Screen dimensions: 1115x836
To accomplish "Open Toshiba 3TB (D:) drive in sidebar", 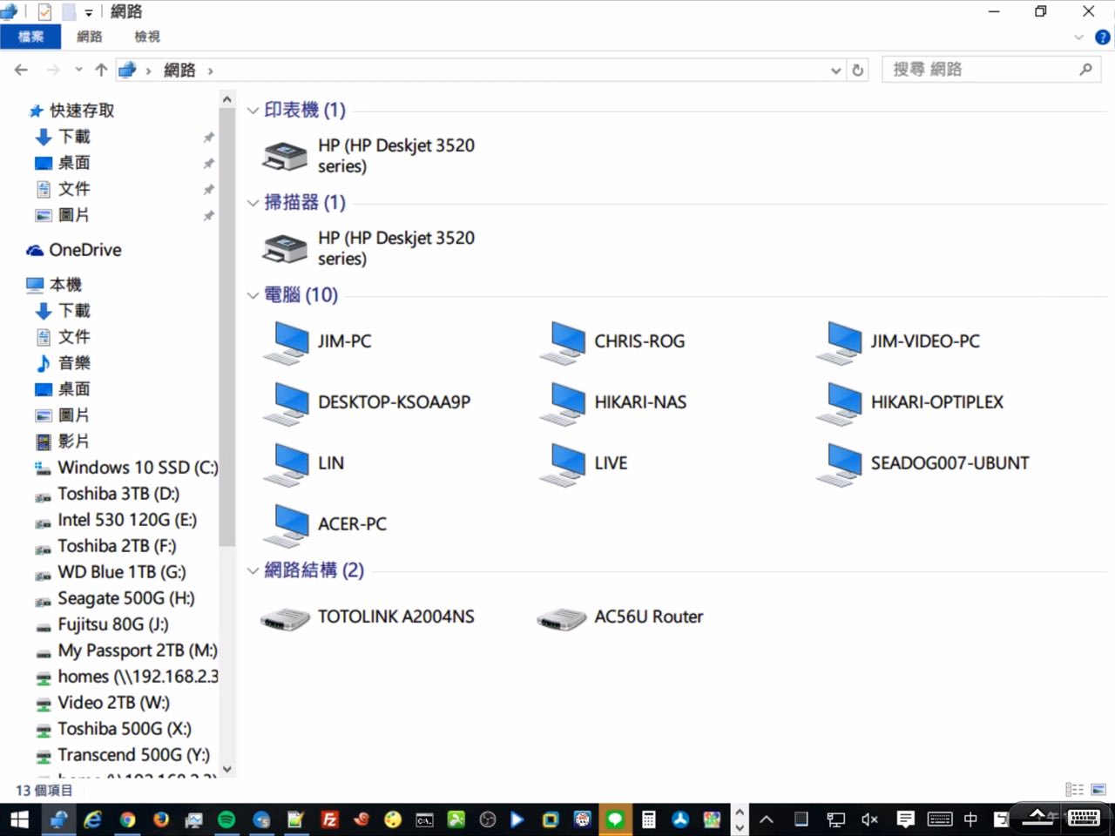I will click(118, 494).
